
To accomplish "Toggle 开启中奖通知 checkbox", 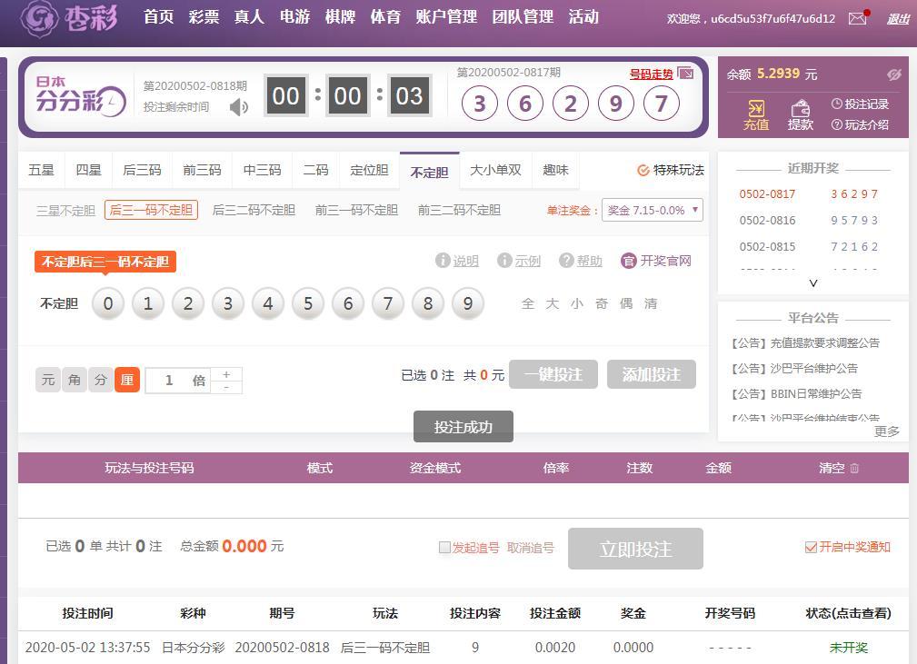I will pos(811,547).
